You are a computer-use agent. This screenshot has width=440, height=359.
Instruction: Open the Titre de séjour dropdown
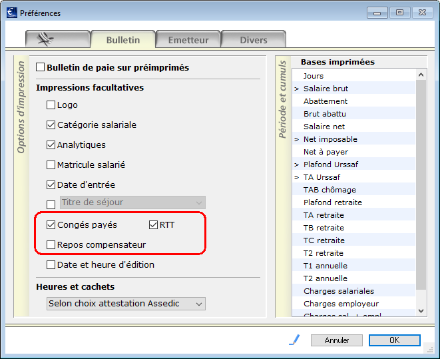click(x=132, y=202)
